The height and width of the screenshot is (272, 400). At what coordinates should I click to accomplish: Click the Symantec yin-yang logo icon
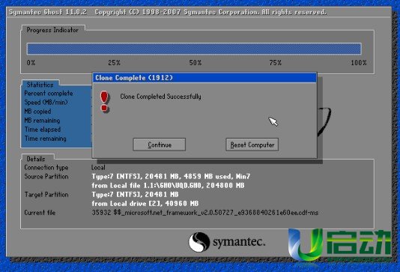[199, 242]
